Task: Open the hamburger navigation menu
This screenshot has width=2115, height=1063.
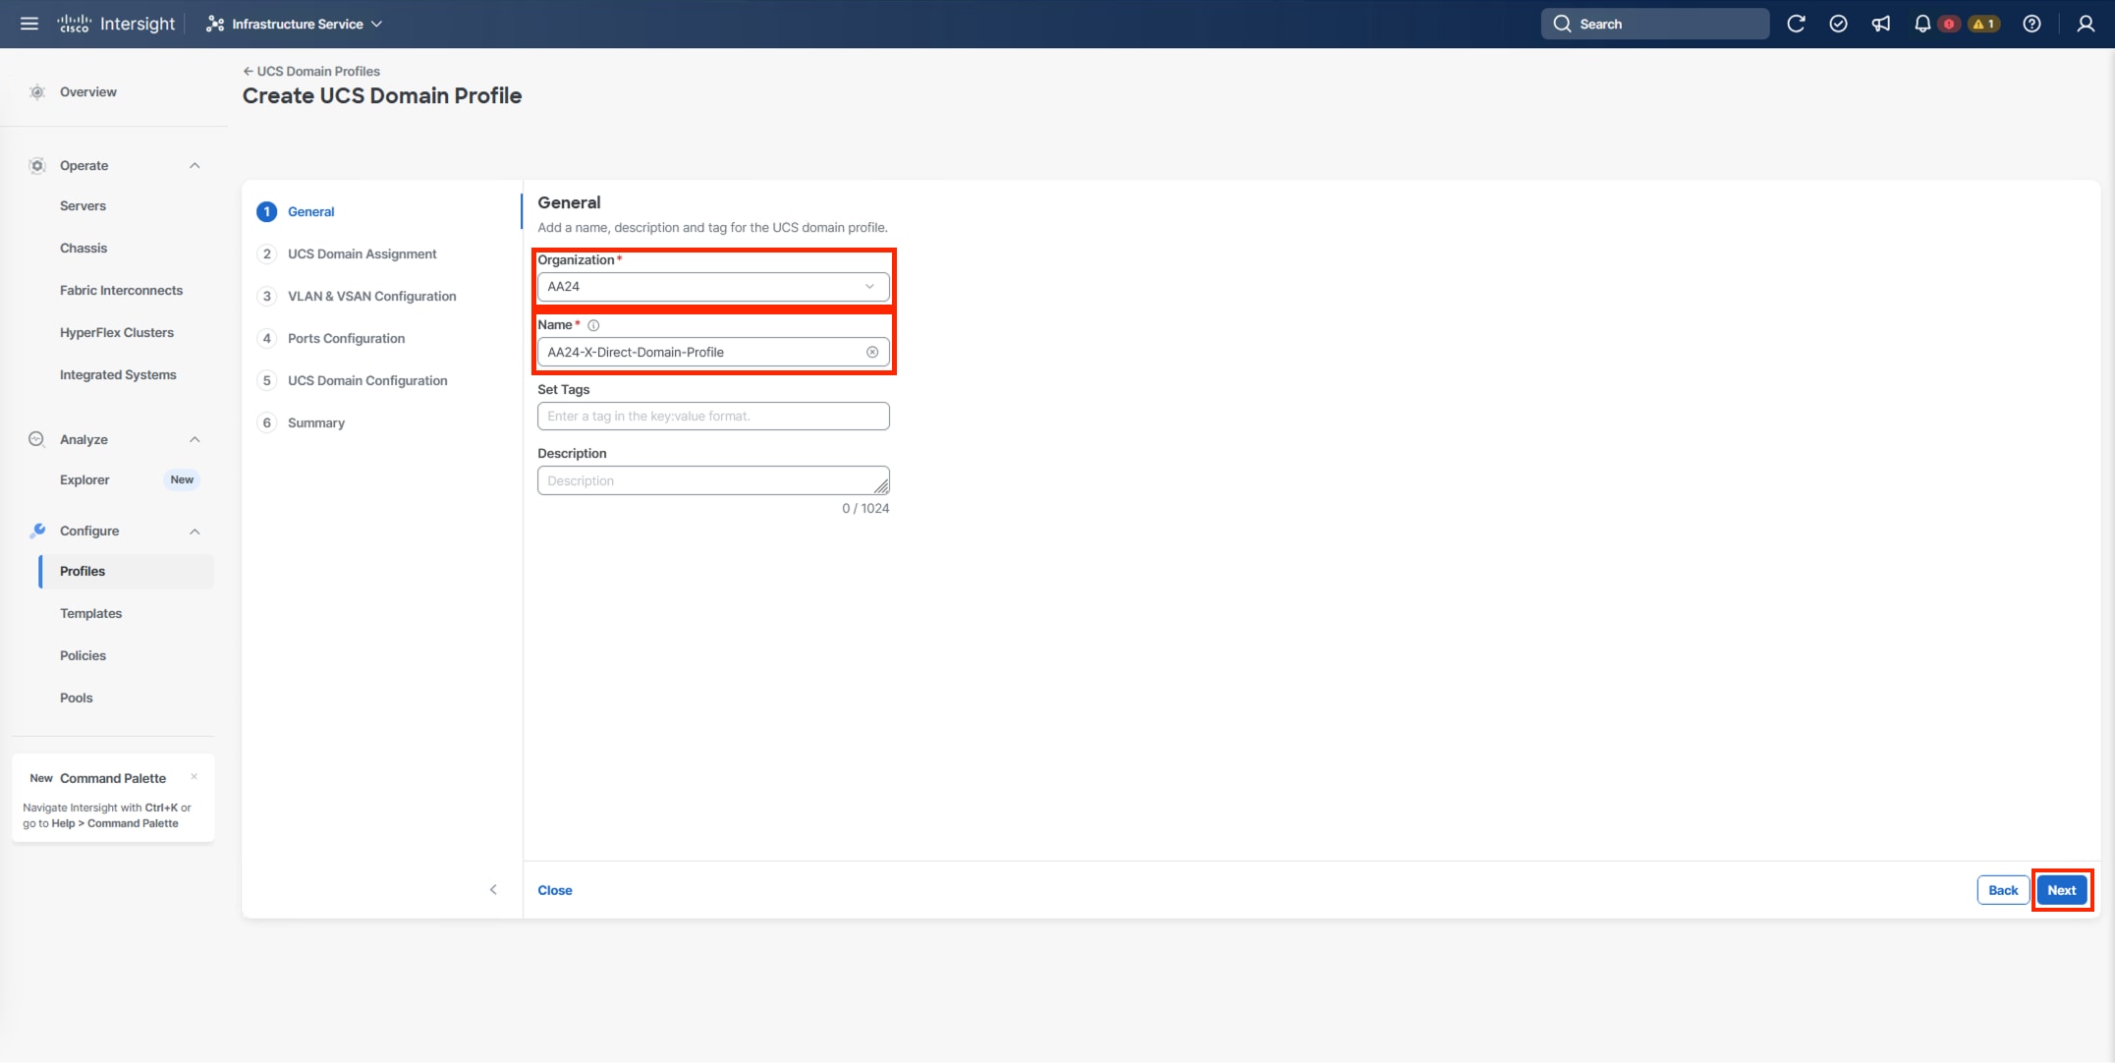Action: point(28,23)
